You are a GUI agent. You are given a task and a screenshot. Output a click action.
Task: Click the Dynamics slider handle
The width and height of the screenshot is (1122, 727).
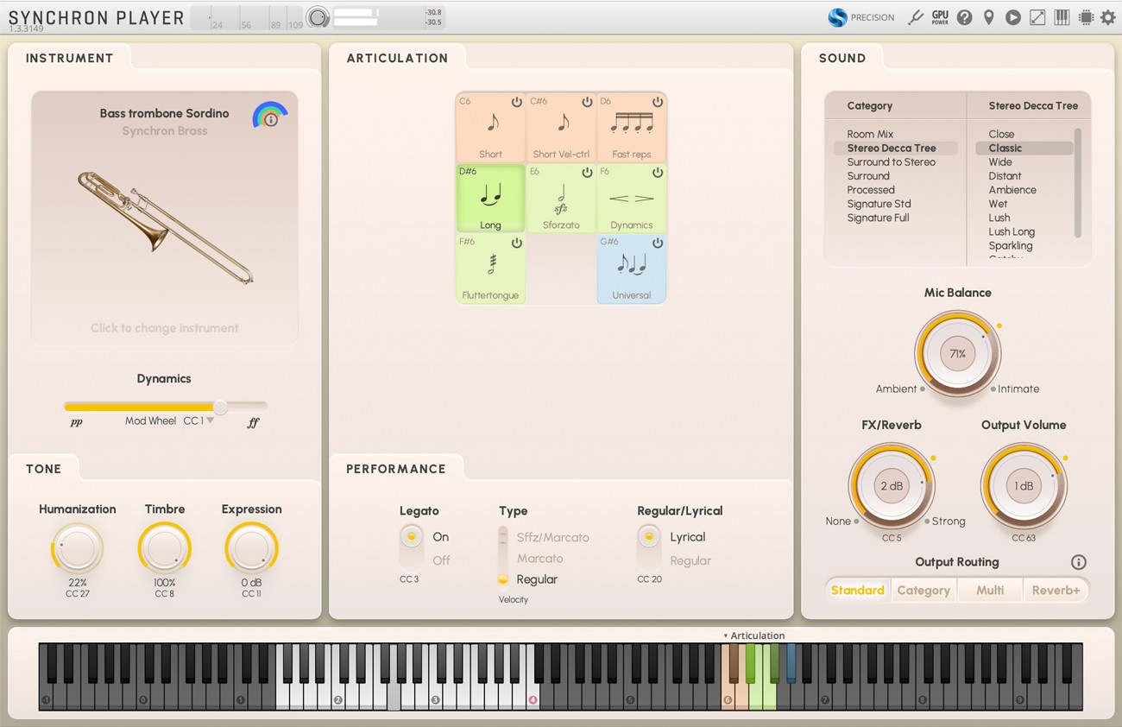pos(221,407)
